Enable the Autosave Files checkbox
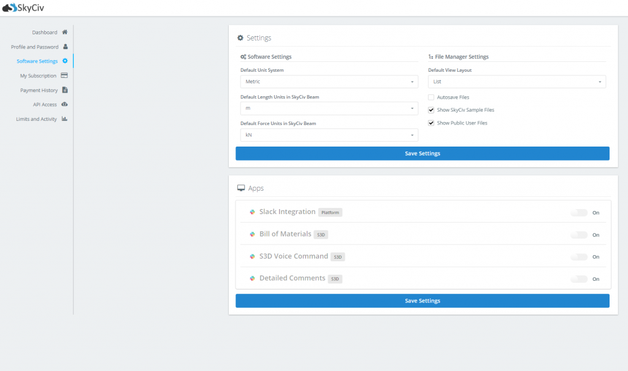The image size is (628, 371). coord(431,98)
